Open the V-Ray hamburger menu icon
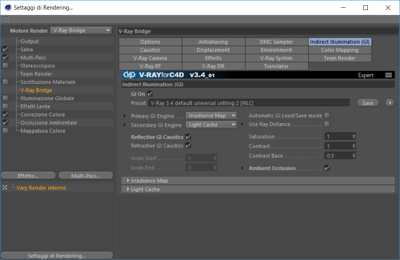 (389, 75)
